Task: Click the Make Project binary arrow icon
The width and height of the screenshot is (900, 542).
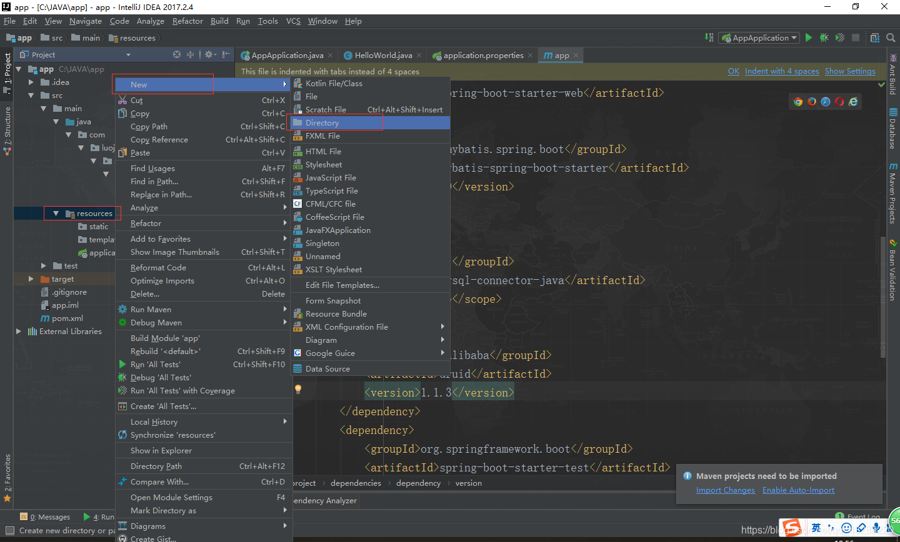Action: [709, 37]
